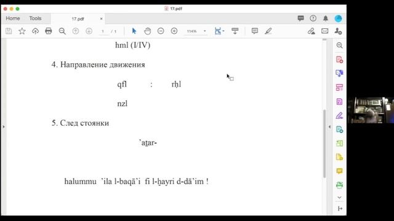Click the webcam video thumbnail
Screen dimensions: 394x221
click(371, 110)
